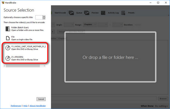Viewport: 170px width, 109px height.
Task: Increase the specific title number with the up arrow
Action: coord(44,16)
